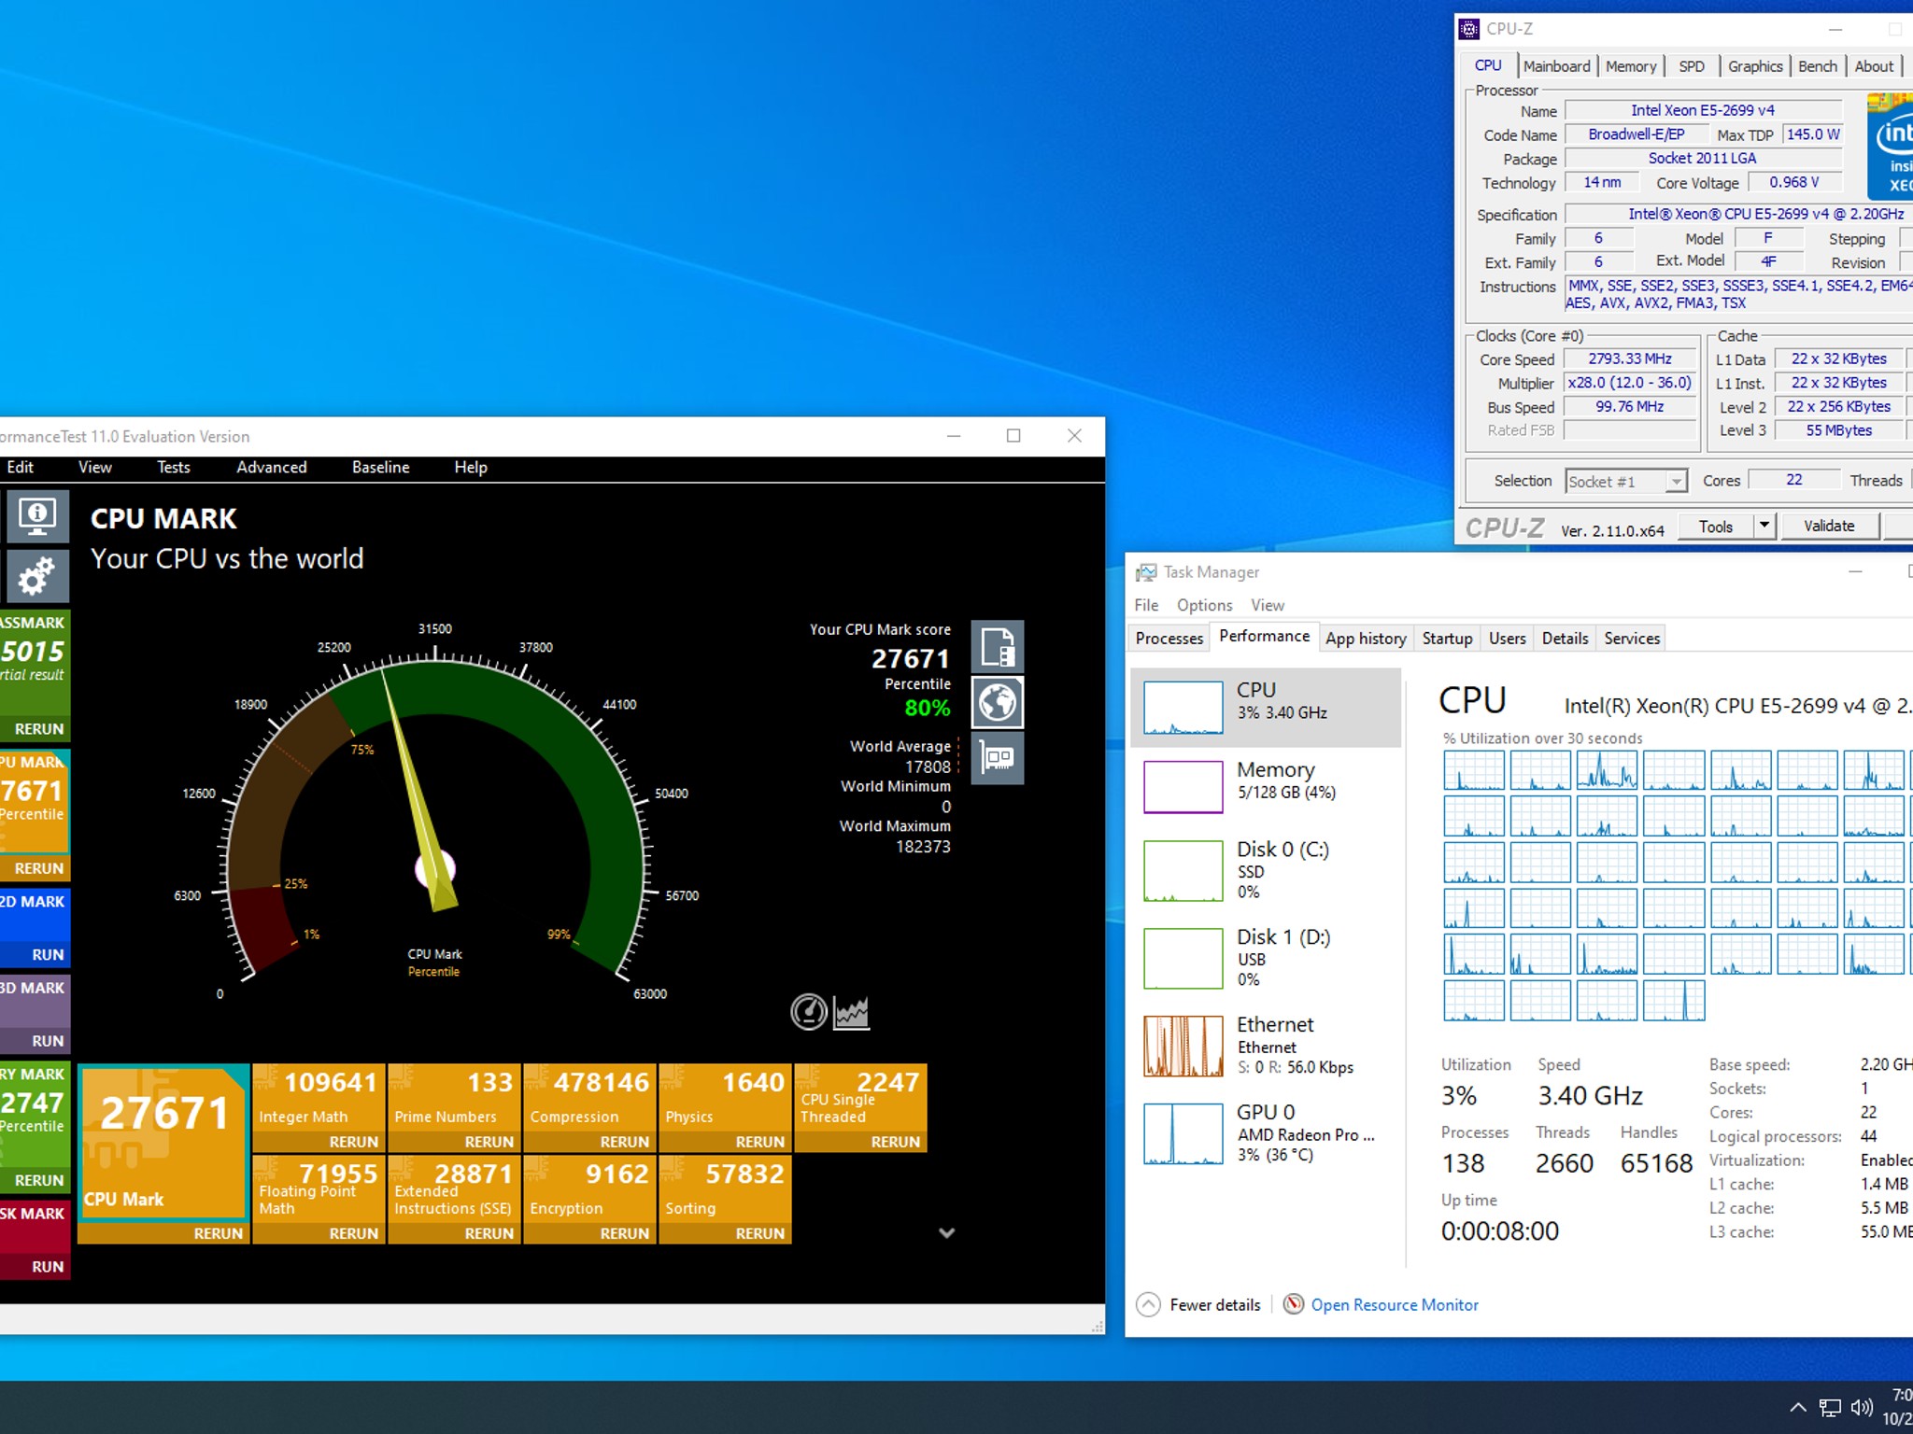Switch to the About tab in CPU-Z
The image size is (1913, 1434).
[1874, 66]
